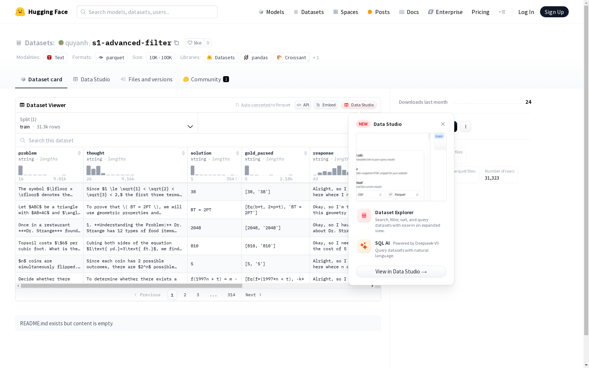Screen dimensions: 589x368
Task: Open the three-dot options menu
Action: pos(466,127)
